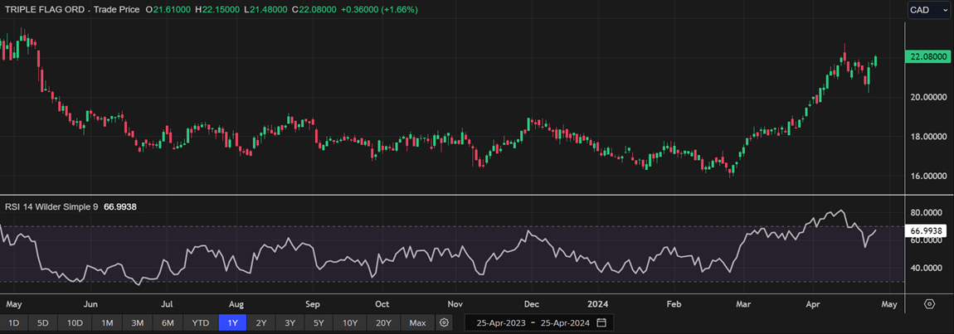Click the 20.00000 price axis label
Screen dimensions: 954x334
pyautogui.click(x=927, y=97)
